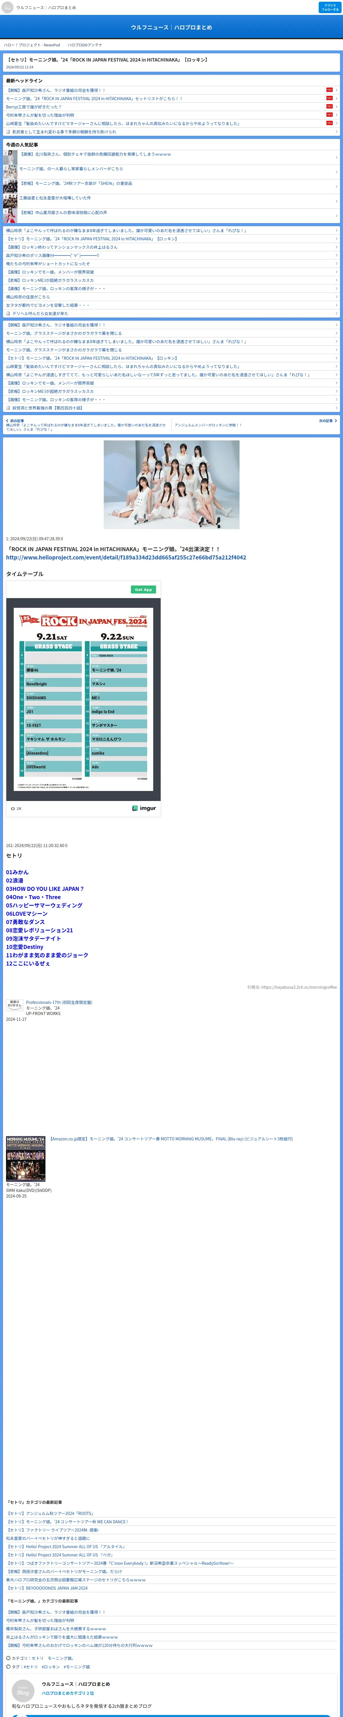Open 俺たちの弓桁朱琴がショートカットになったぞ
Viewport: 343px width, 1717px height.
(48, 263)
